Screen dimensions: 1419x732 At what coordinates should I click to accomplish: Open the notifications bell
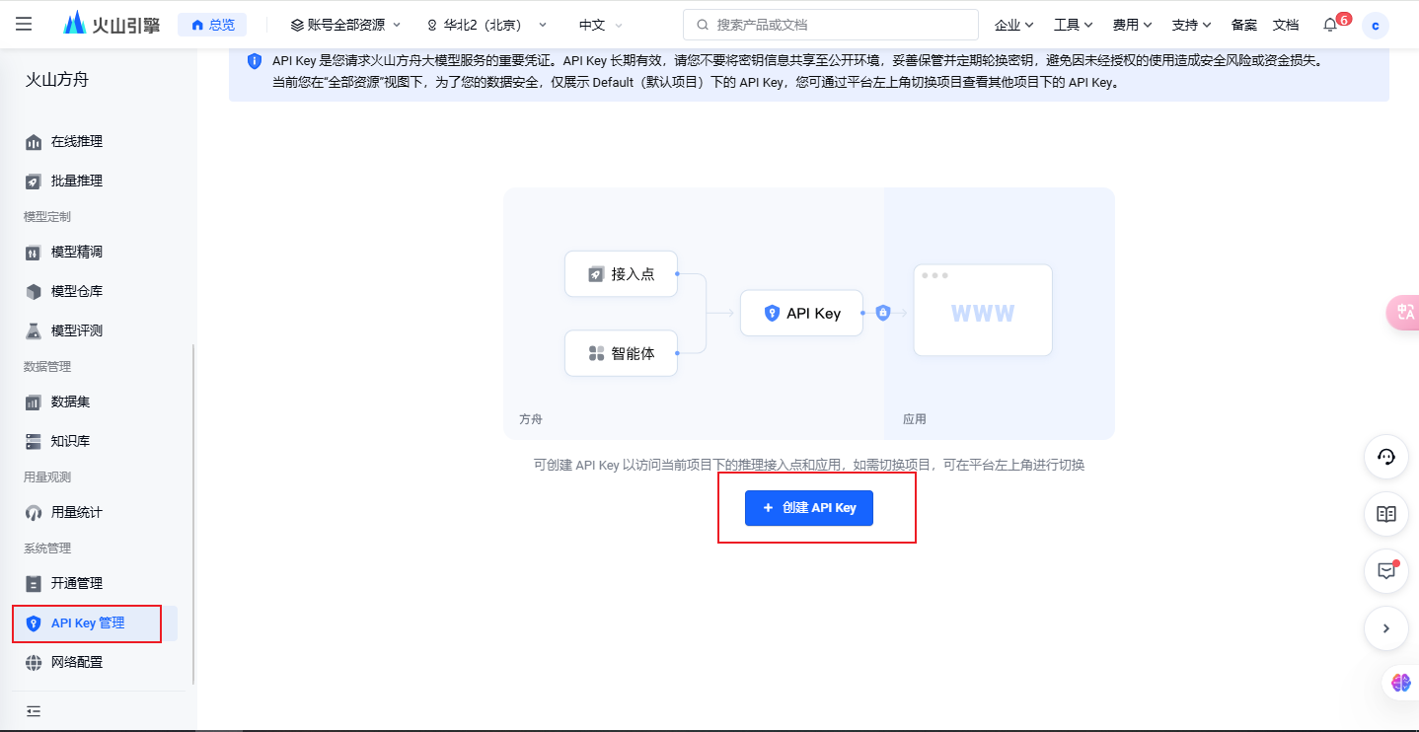[1329, 24]
